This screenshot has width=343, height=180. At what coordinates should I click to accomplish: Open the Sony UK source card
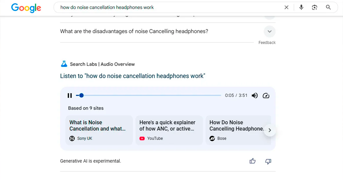point(99,130)
